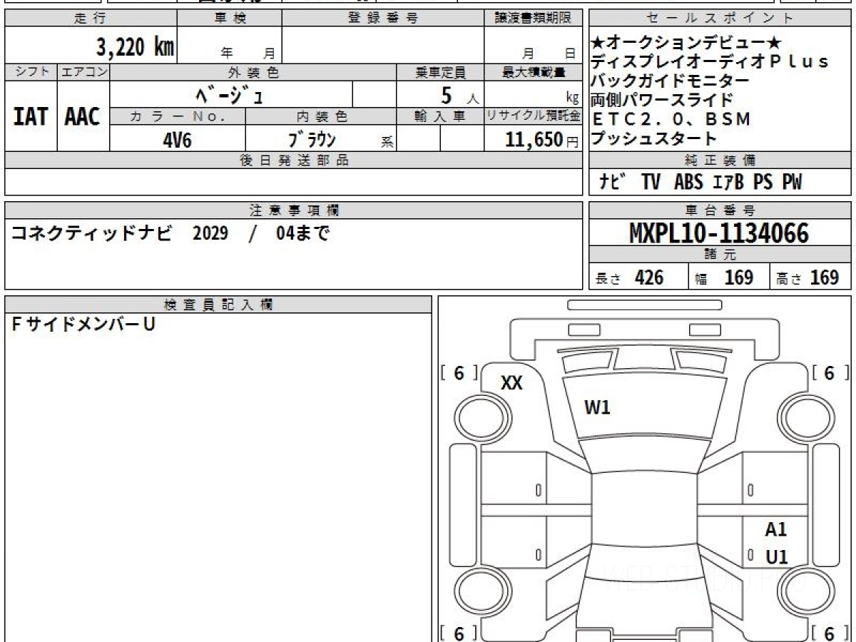Click the TV equipment code

click(x=651, y=183)
